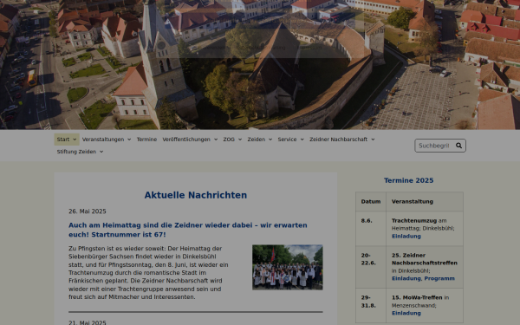Open the Programm link for Nachbarschaftstreffen
Viewport: 520px width, 325px height.
coord(439,278)
